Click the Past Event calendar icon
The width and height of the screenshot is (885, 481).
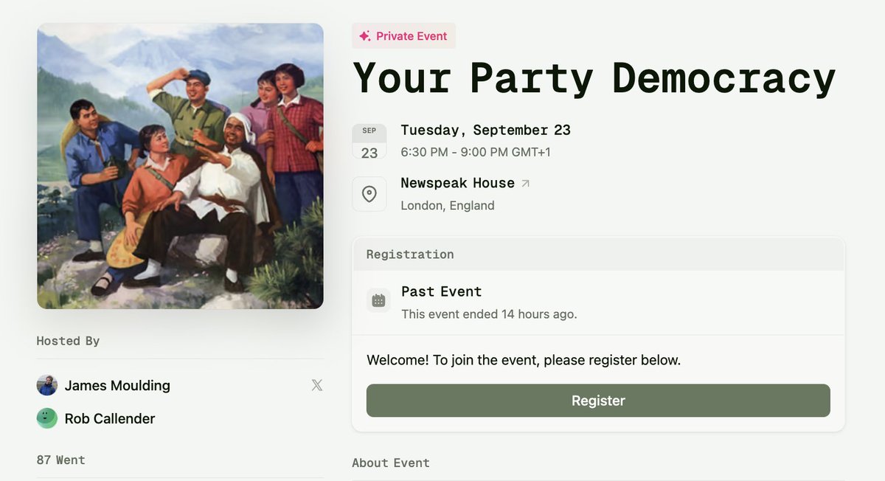(378, 300)
